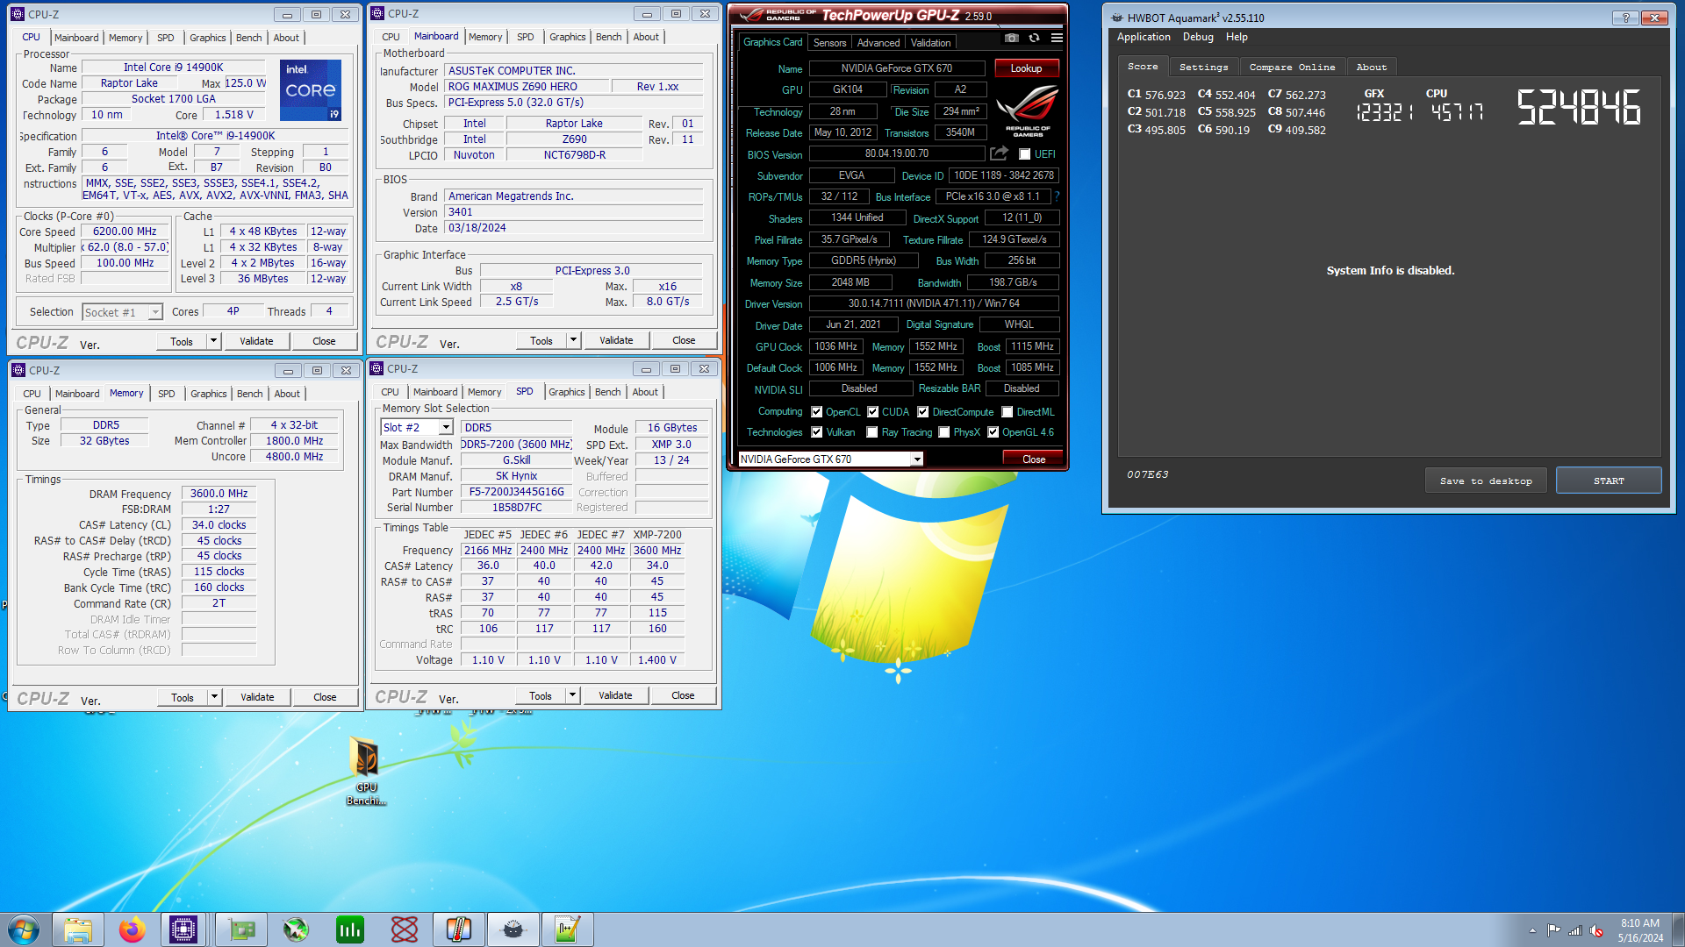Click Tools button in CPU-Z SPD window

pos(541,695)
